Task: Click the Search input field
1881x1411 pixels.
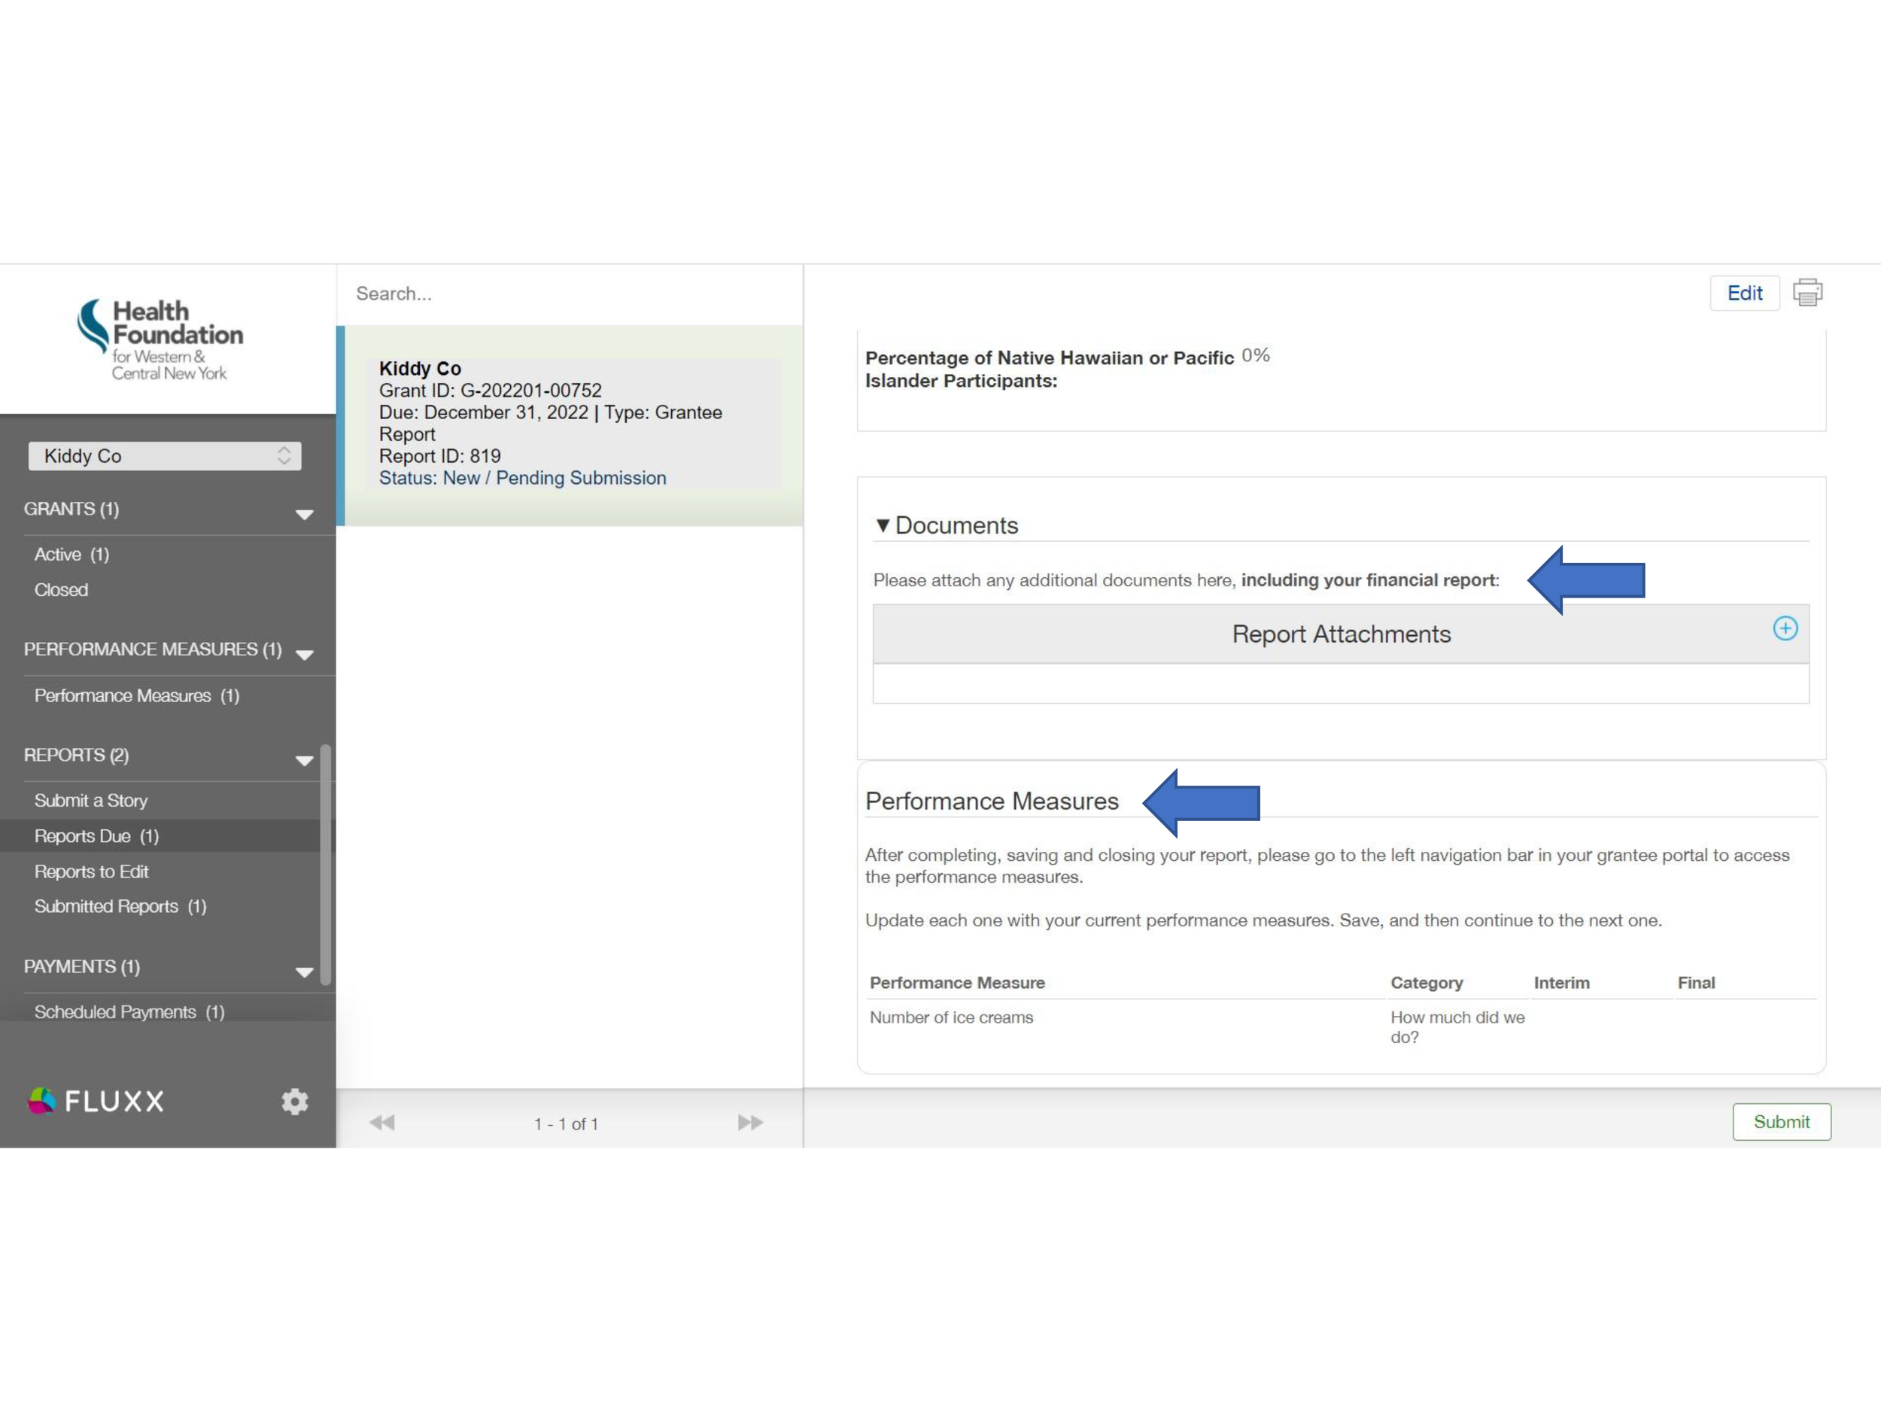Action: [569, 292]
